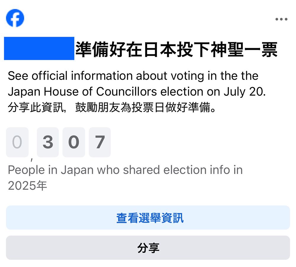Click the comma separator below the counter
The image size is (296, 267).
click(x=31, y=160)
